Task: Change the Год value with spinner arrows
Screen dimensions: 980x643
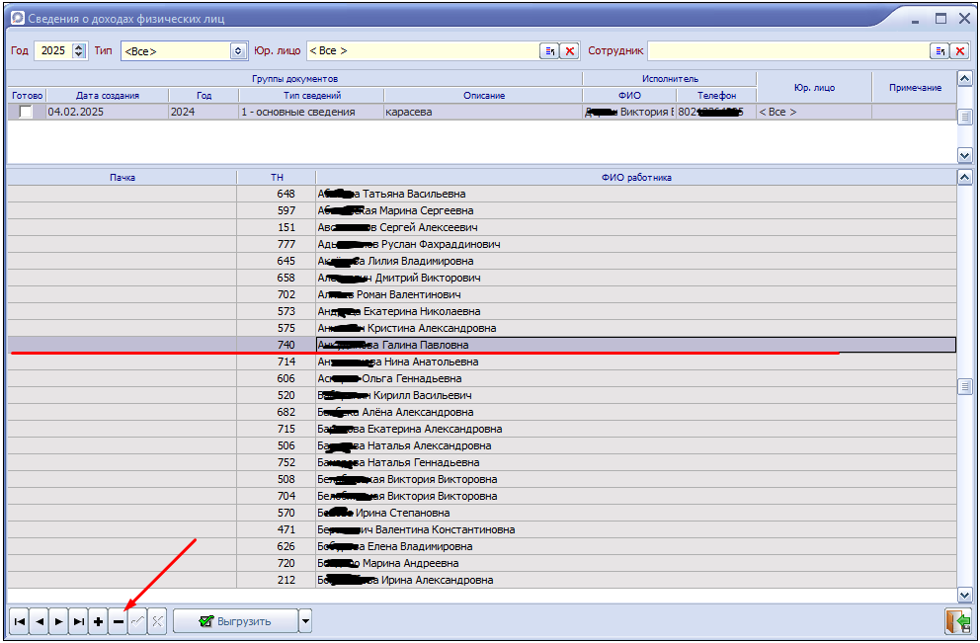Action: 80,50
